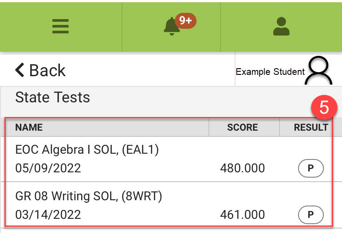
Task: Open the user account icon
Action: (x=281, y=26)
